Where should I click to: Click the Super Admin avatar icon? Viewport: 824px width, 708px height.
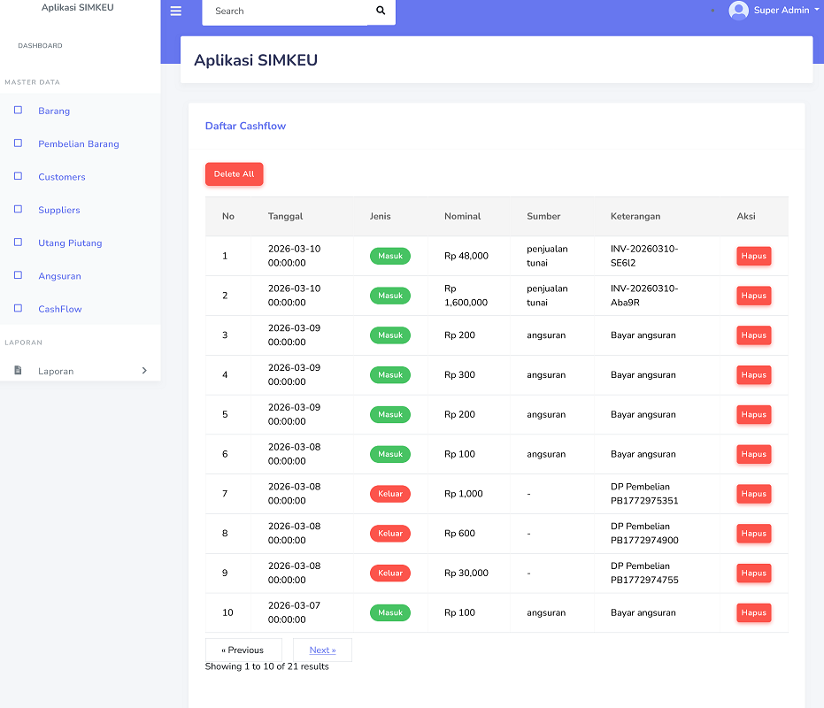pyautogui.click(x=738, y=11)
